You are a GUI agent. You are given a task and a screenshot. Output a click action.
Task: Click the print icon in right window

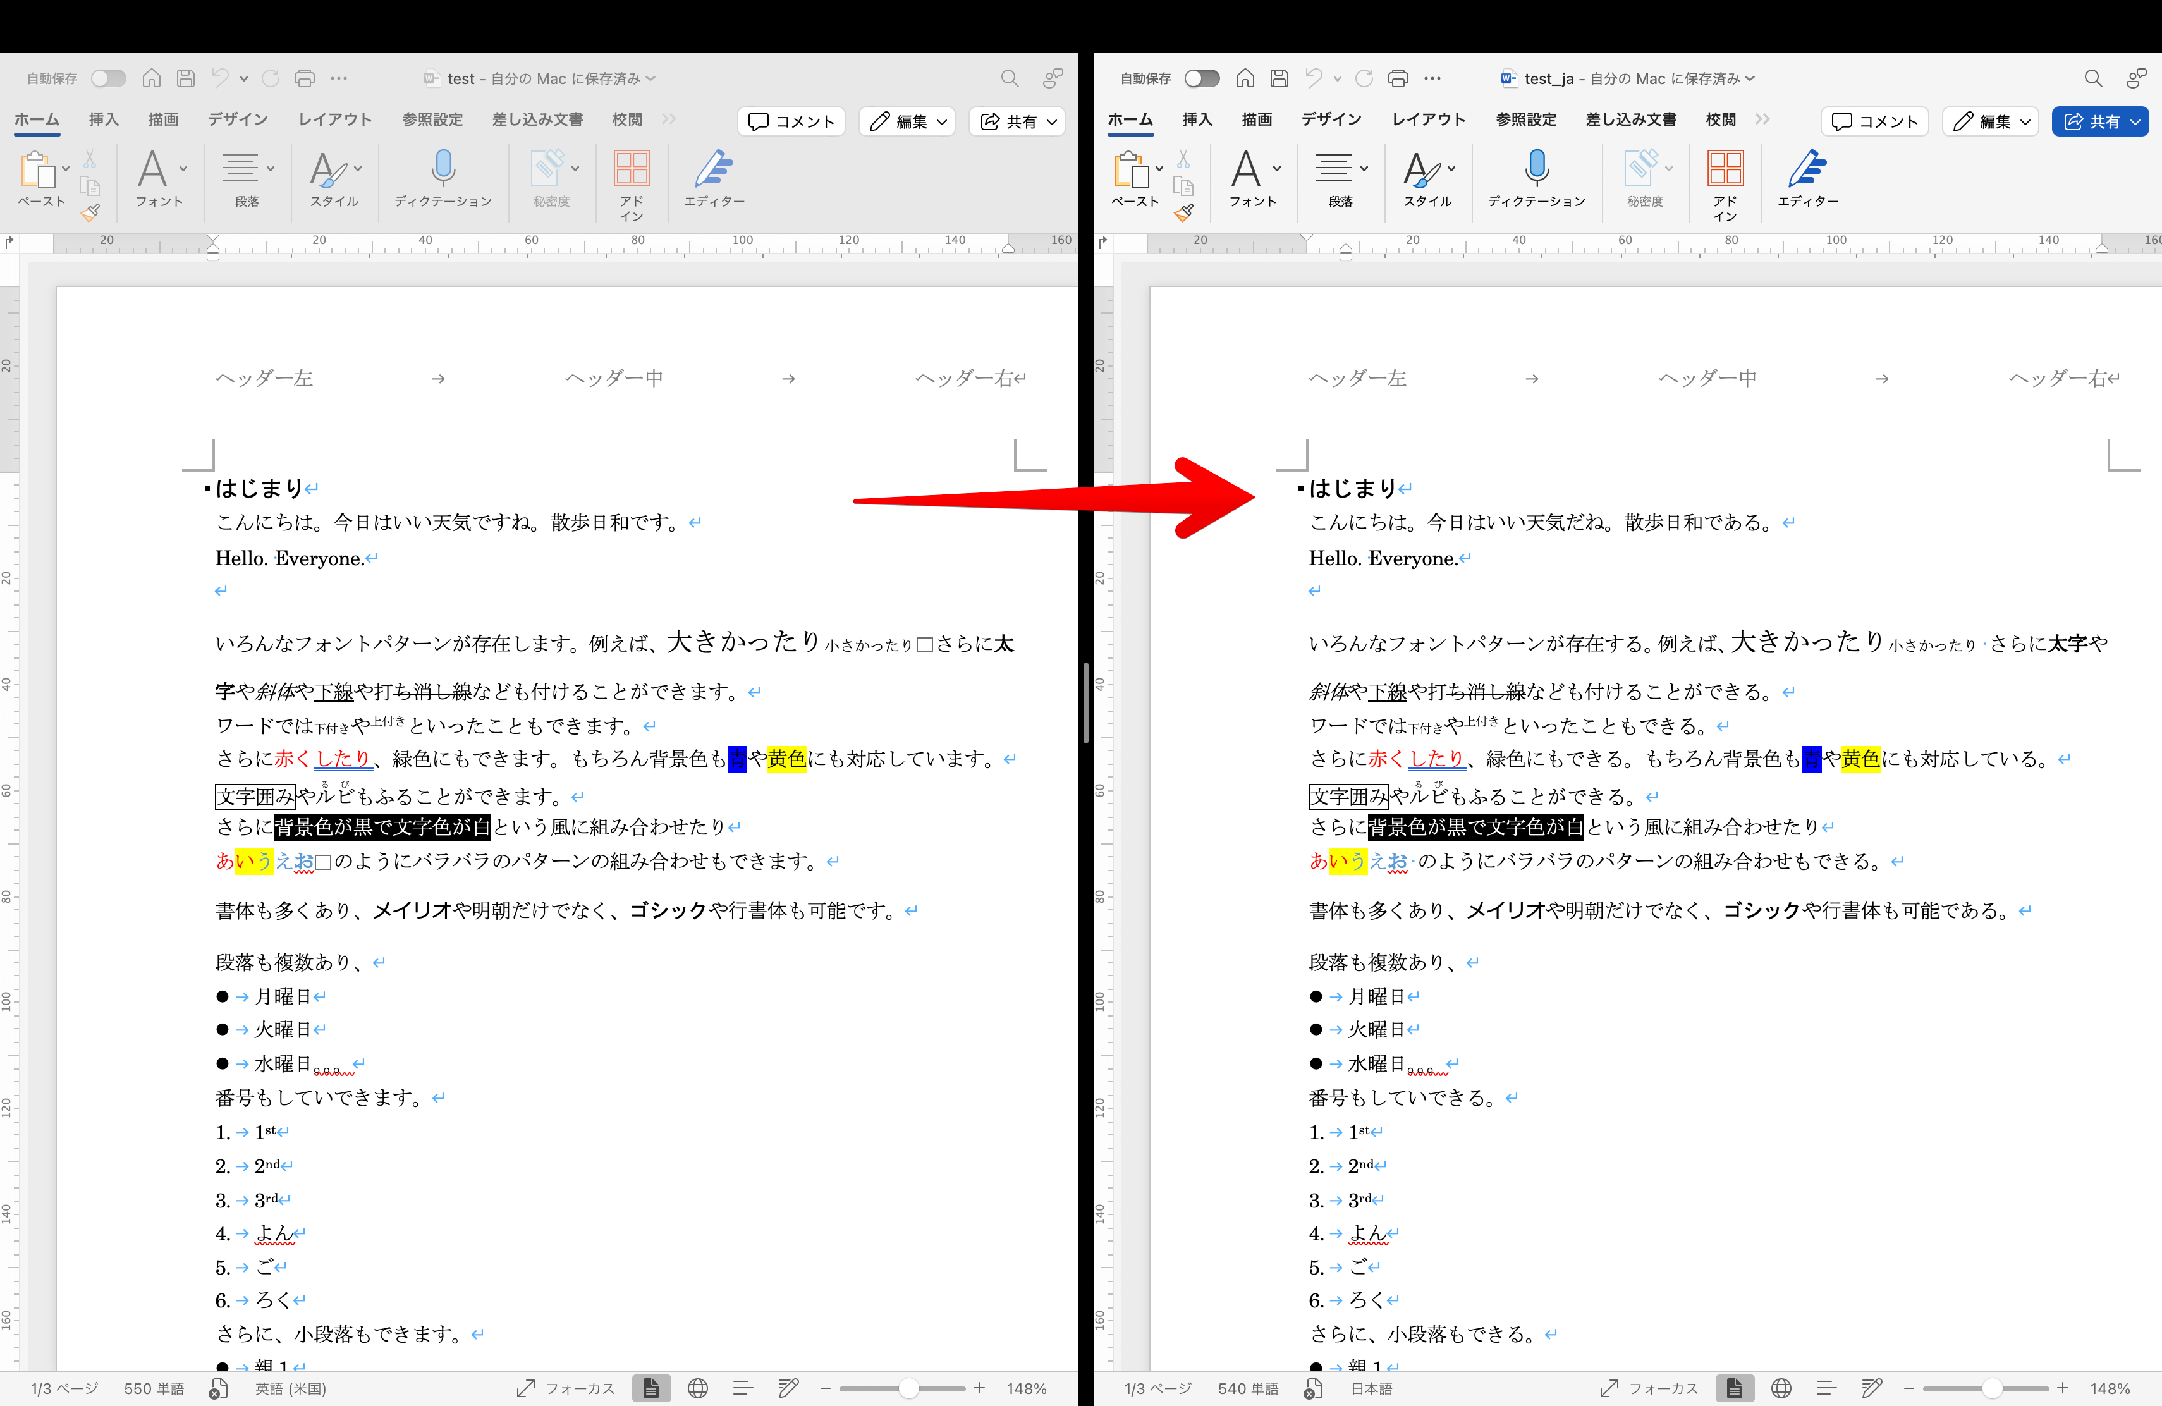[x=1399, y=79]
